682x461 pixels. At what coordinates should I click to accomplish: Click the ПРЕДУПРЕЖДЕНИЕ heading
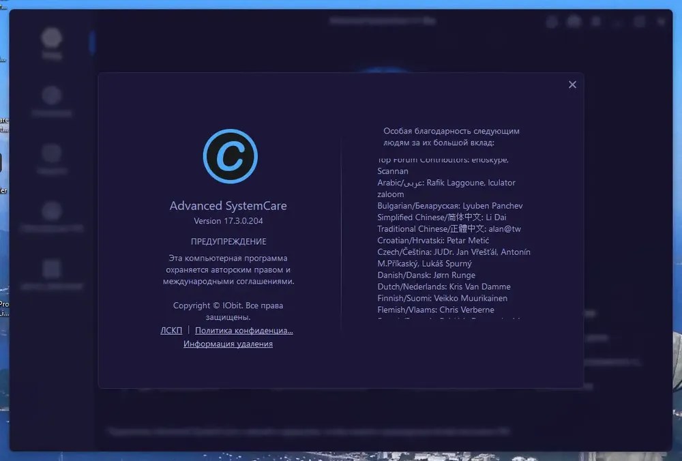click(228, 241)
